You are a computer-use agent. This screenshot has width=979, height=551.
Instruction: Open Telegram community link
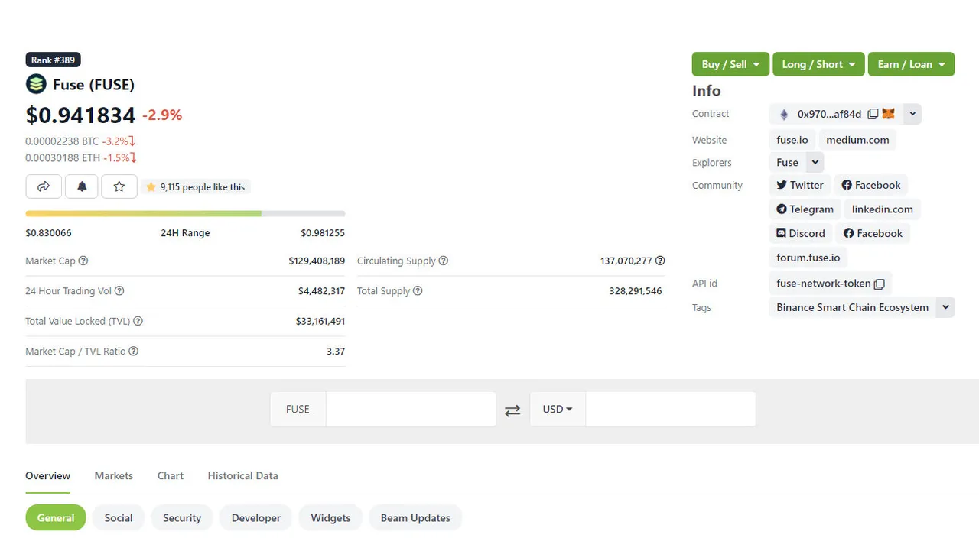805,209
